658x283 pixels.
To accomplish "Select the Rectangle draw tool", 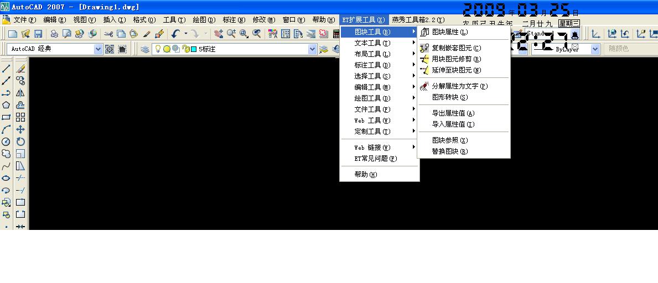I will [x=6, y=117].
